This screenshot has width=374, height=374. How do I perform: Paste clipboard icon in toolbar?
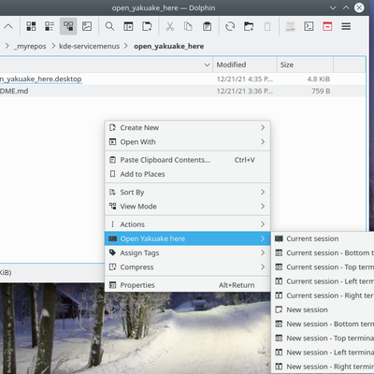pos(207,26)
